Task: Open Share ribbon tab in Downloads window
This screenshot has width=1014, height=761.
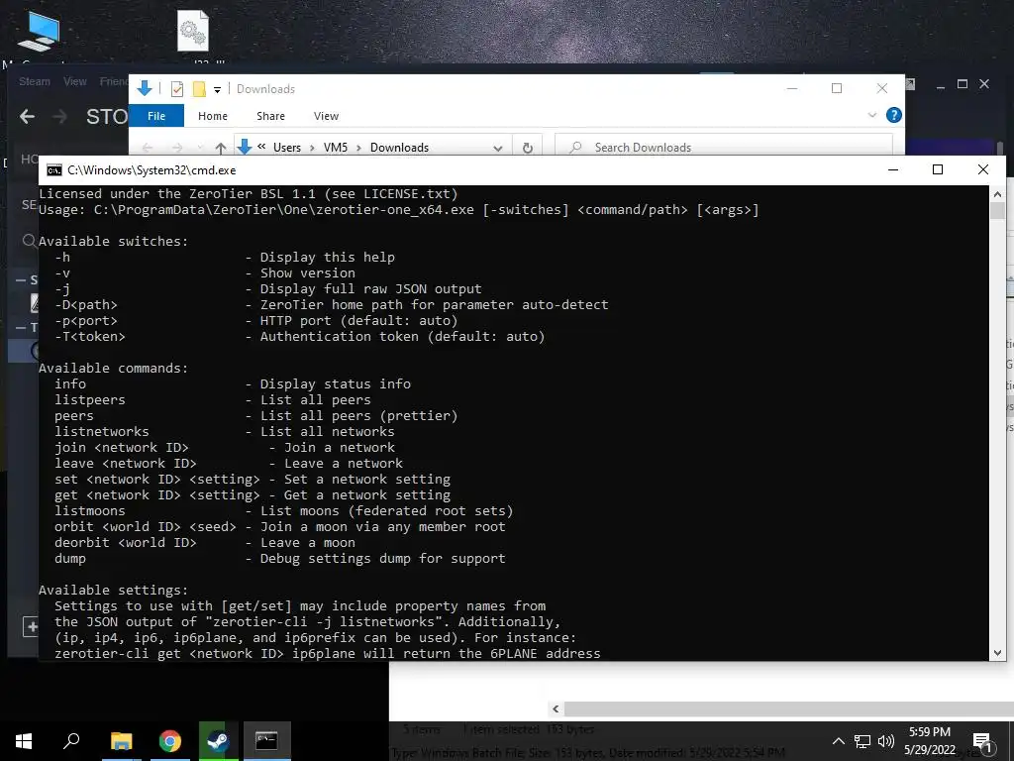Action: [x=270, y=116]
